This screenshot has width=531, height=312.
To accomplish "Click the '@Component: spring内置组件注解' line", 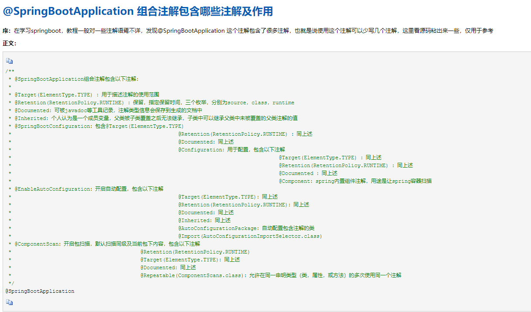I will [355, 181].
